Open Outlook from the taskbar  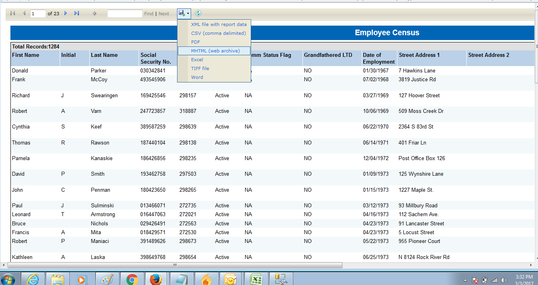pyautogui.click(x=231, y=279)
